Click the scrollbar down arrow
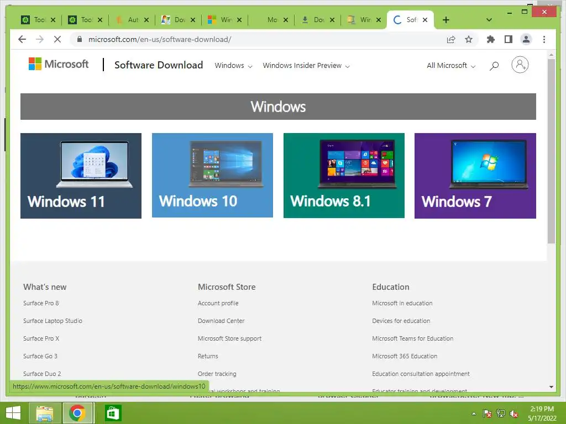 click(551, 387)
